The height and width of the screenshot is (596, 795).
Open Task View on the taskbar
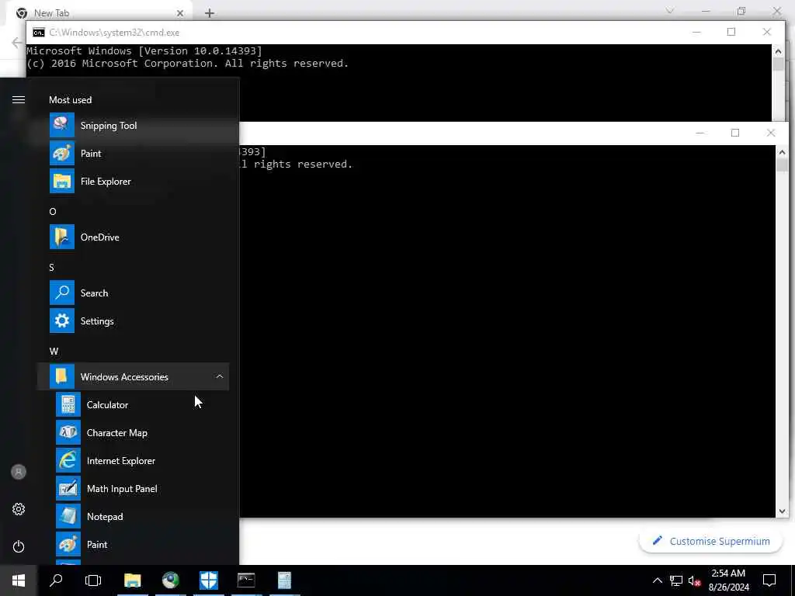pos(93,580)
